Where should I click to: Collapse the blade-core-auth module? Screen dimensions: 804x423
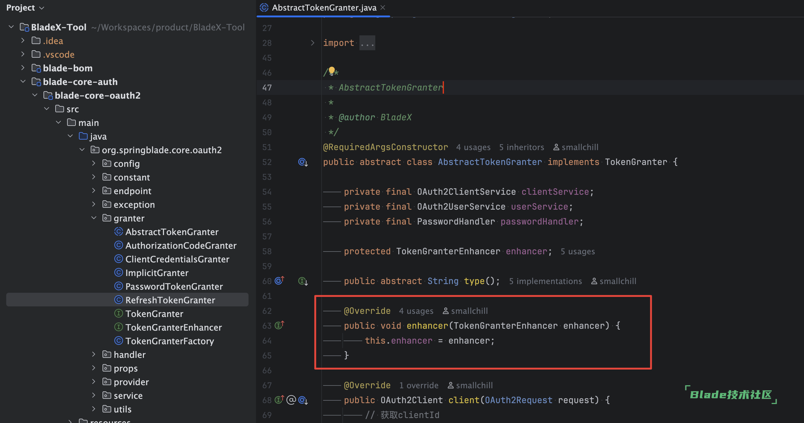point(23,81)
